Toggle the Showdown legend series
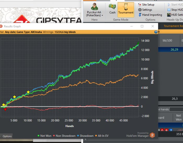The image size is (183, 143). pyautogui.click(x=85, y=136)
